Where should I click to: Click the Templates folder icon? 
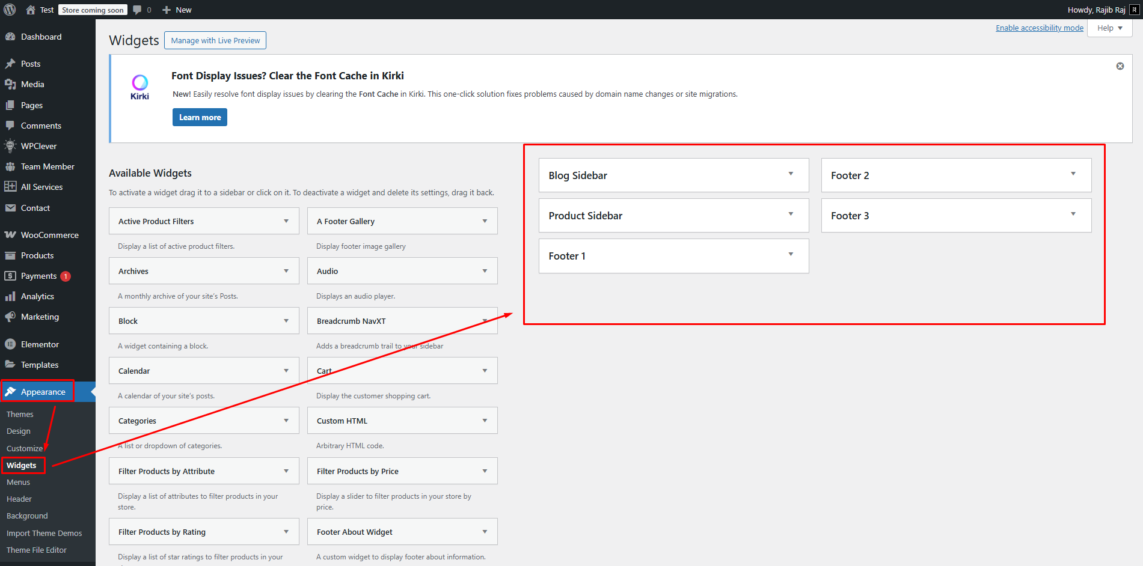pos(10,365)
